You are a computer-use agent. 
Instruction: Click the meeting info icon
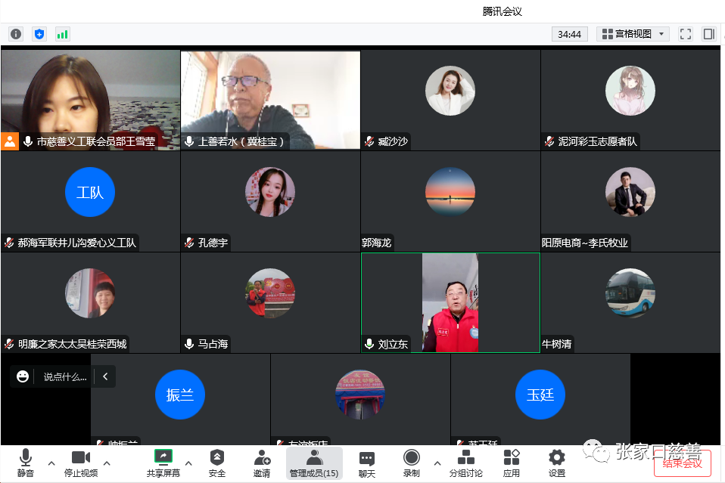pyautogui.click(x=16, y=34)
